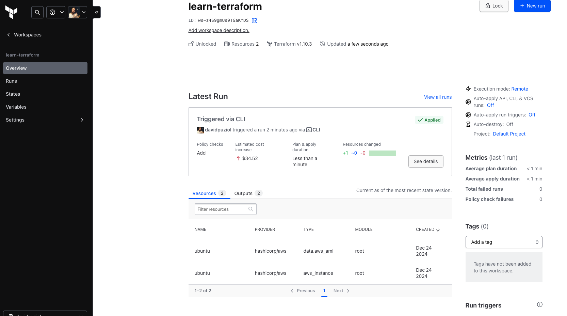Click the New run button
The image size is (567, 316).
point(532,6)
